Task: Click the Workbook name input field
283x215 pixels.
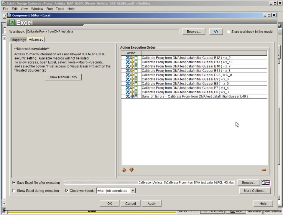Action: (103, 32)
